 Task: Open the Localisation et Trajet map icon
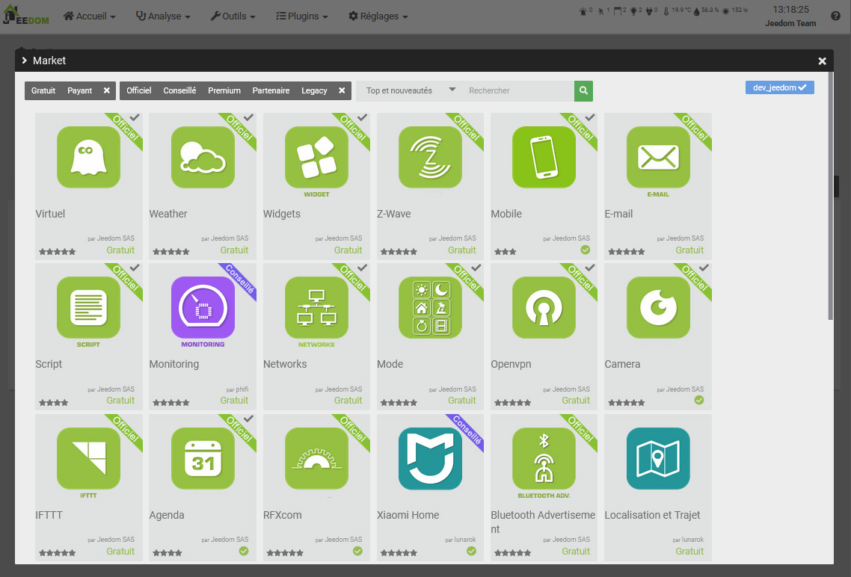pos(658,458)
